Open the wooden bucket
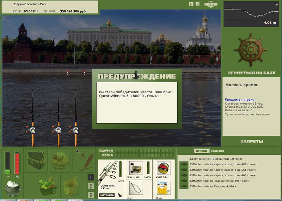This screenshot has width=282, height=201. pyautogui.click(x=71, y=186)
